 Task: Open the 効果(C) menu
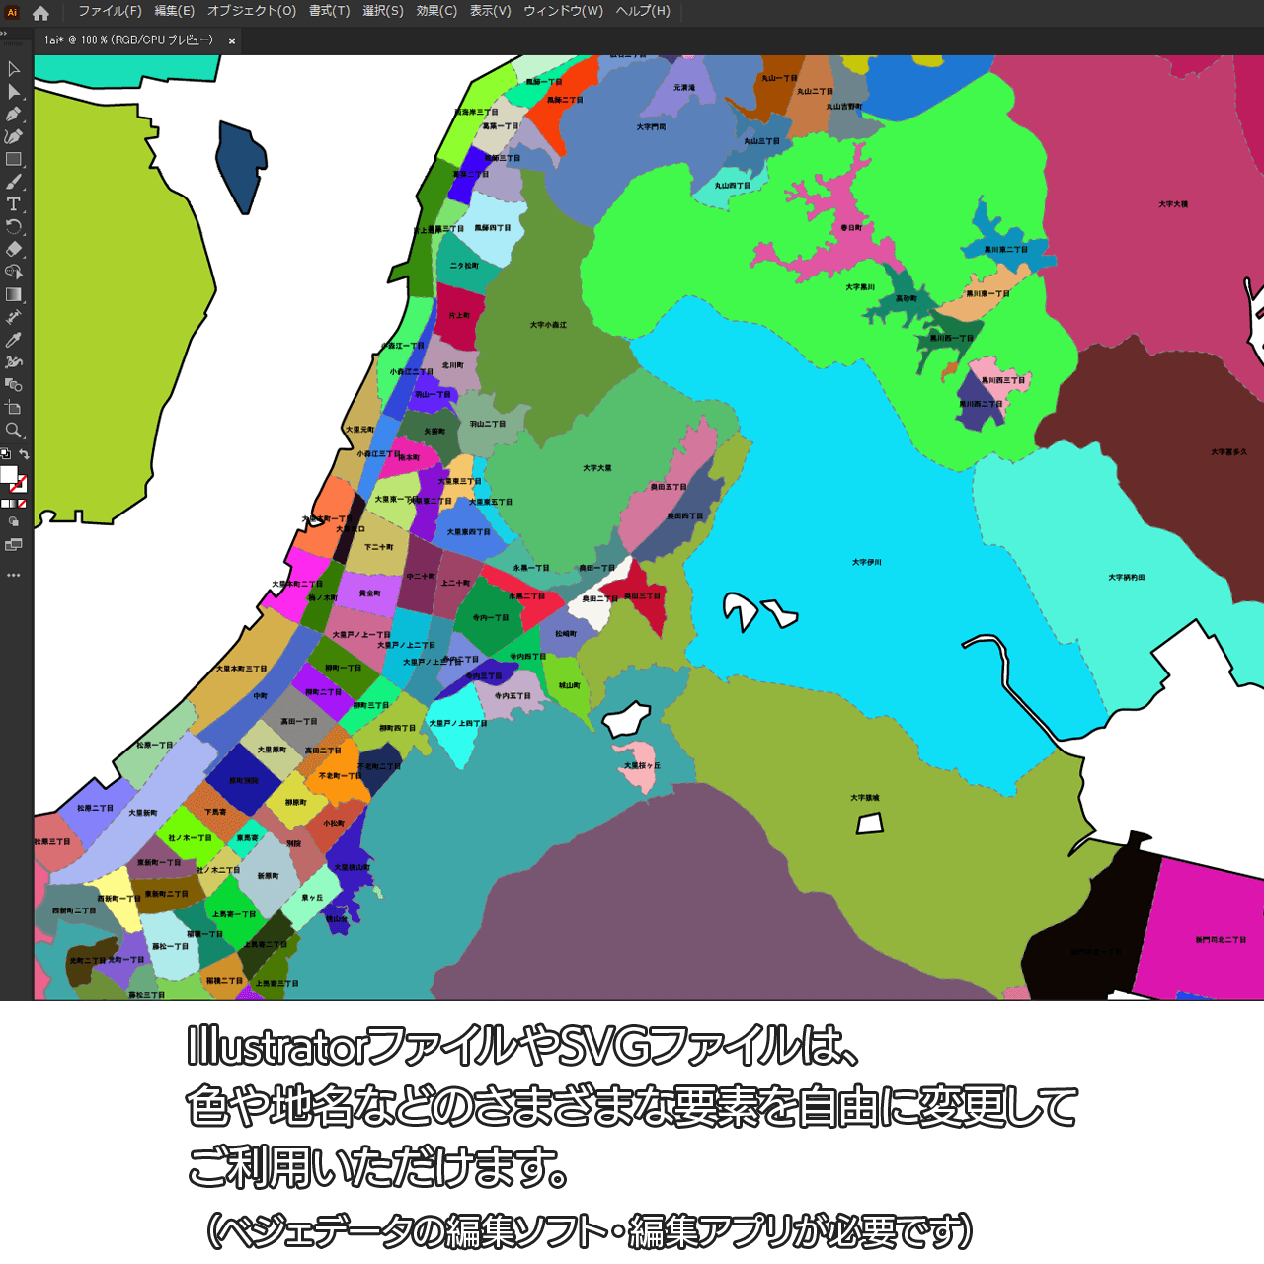click(435, 11)
